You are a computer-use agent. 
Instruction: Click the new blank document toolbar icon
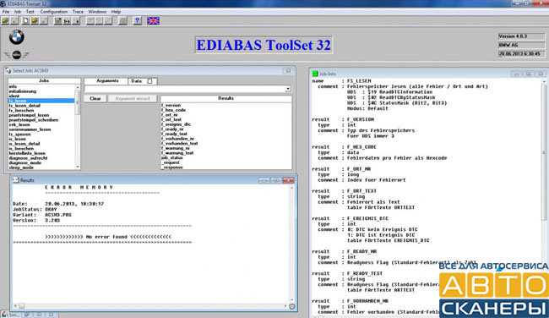[25, 21]
